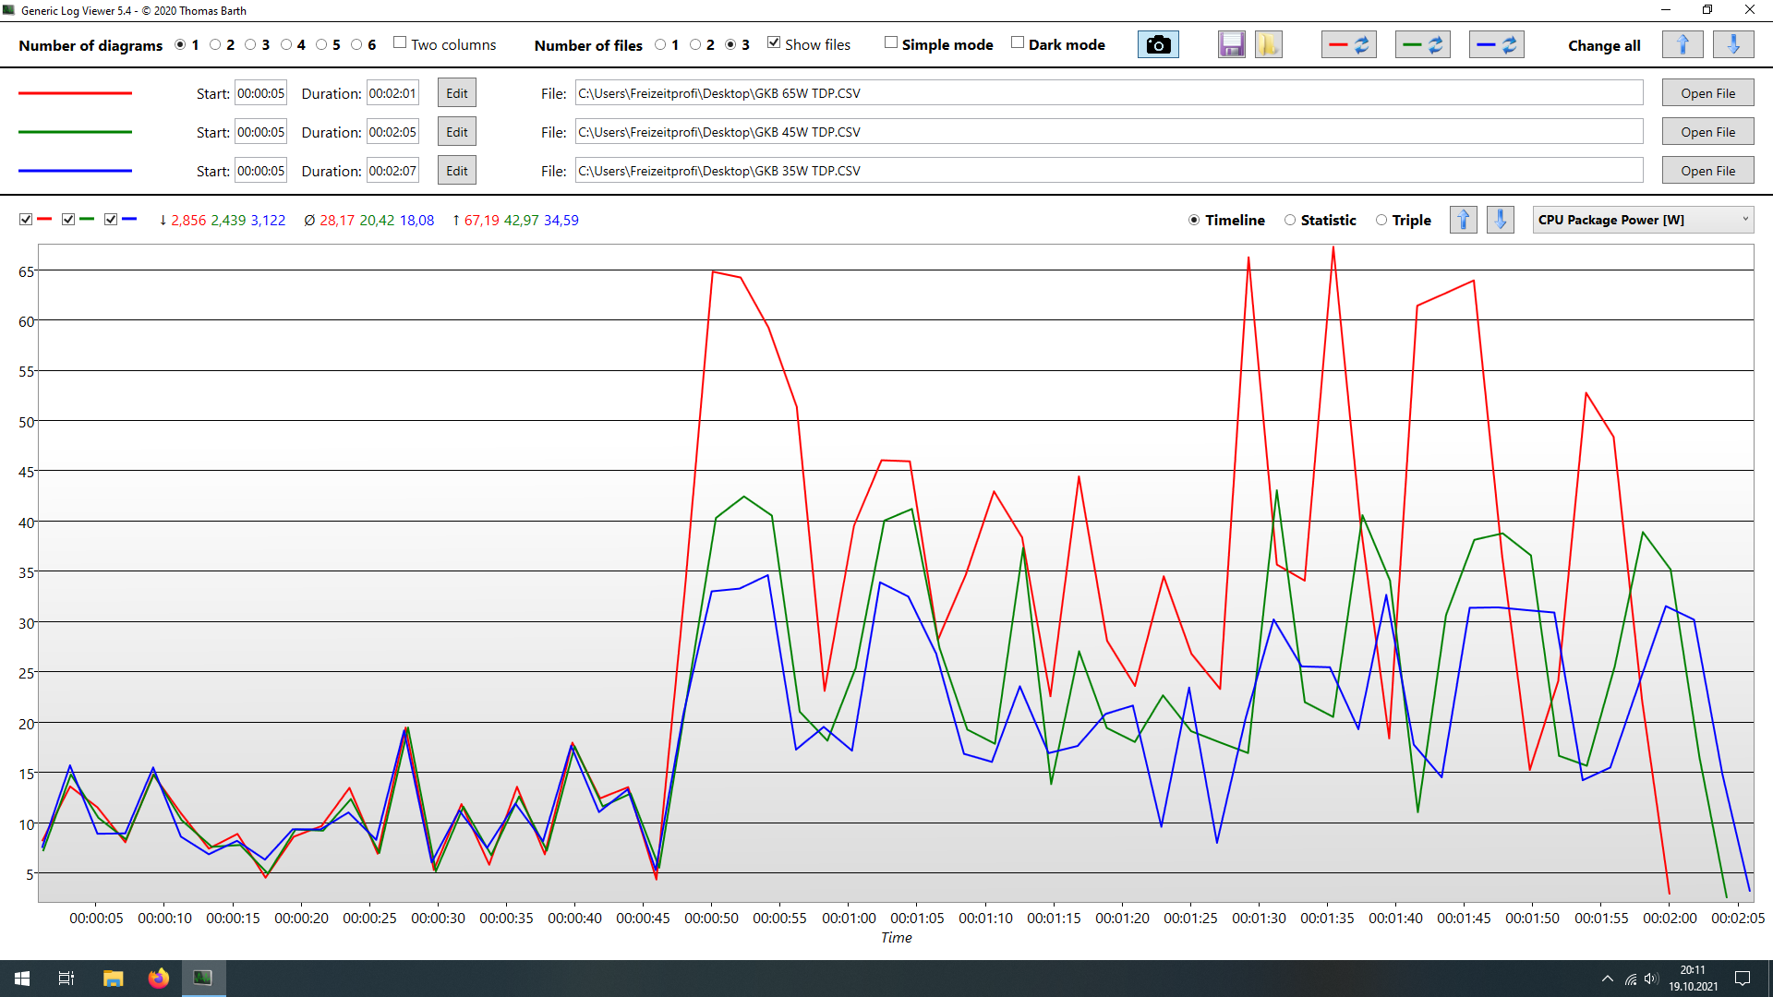Select 3 diagrams radio button
This screenshot has height=997, width=1773.
point(250,44)
